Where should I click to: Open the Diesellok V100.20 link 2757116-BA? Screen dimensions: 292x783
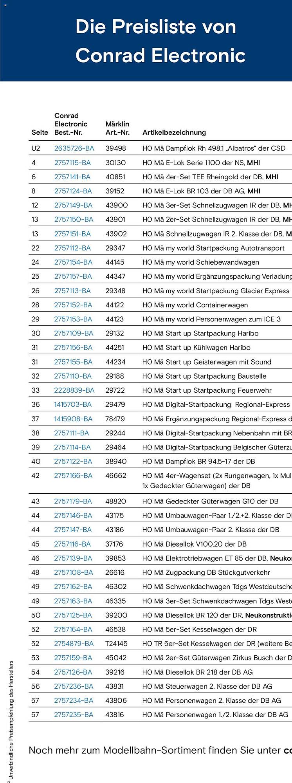(72, 544)
